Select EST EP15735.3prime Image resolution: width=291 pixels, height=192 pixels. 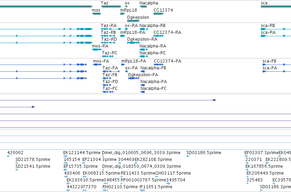pyautogui.click(x=81, y=166)
